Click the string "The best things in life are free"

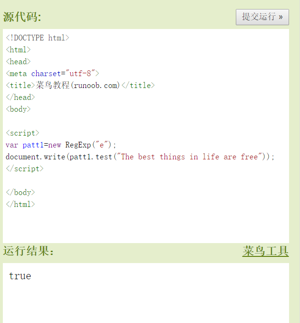(189, 157)
